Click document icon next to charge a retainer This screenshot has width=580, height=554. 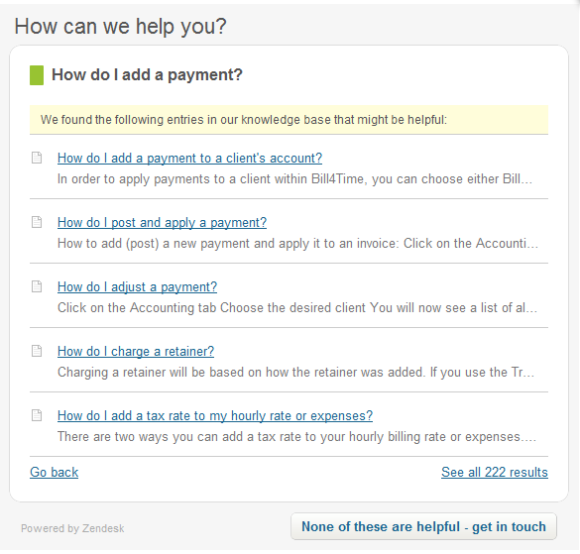point(37,351)
